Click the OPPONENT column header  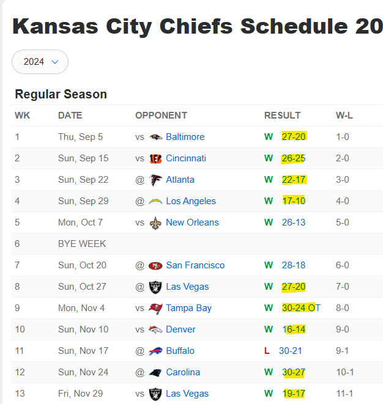(x=161, y=116)
